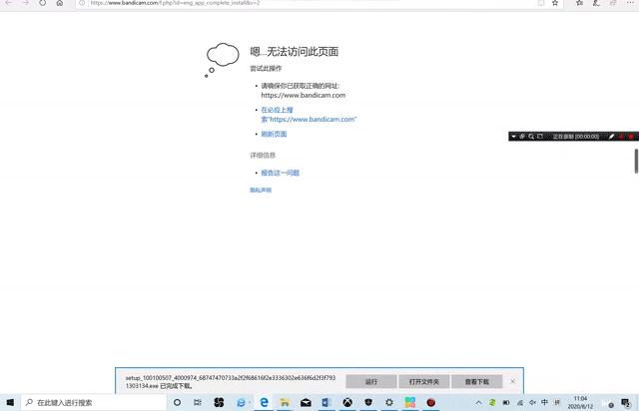The height and width of the screenshot is (411, 639).
Task: Open the browser home page icon
Action: [60, 3]
